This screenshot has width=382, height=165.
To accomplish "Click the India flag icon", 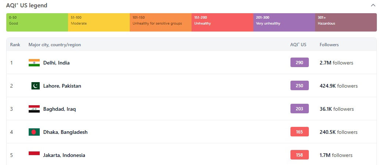I will tap(34, 63).
